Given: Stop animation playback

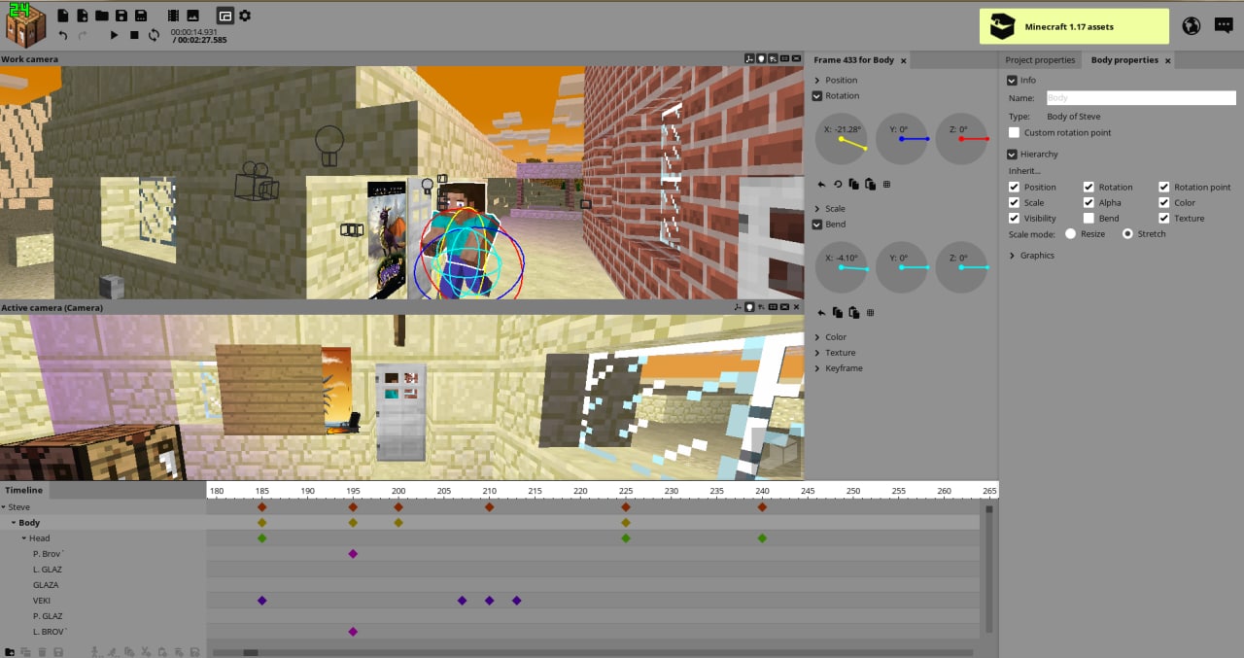Looking at the screenshot, I should (134, 35).
